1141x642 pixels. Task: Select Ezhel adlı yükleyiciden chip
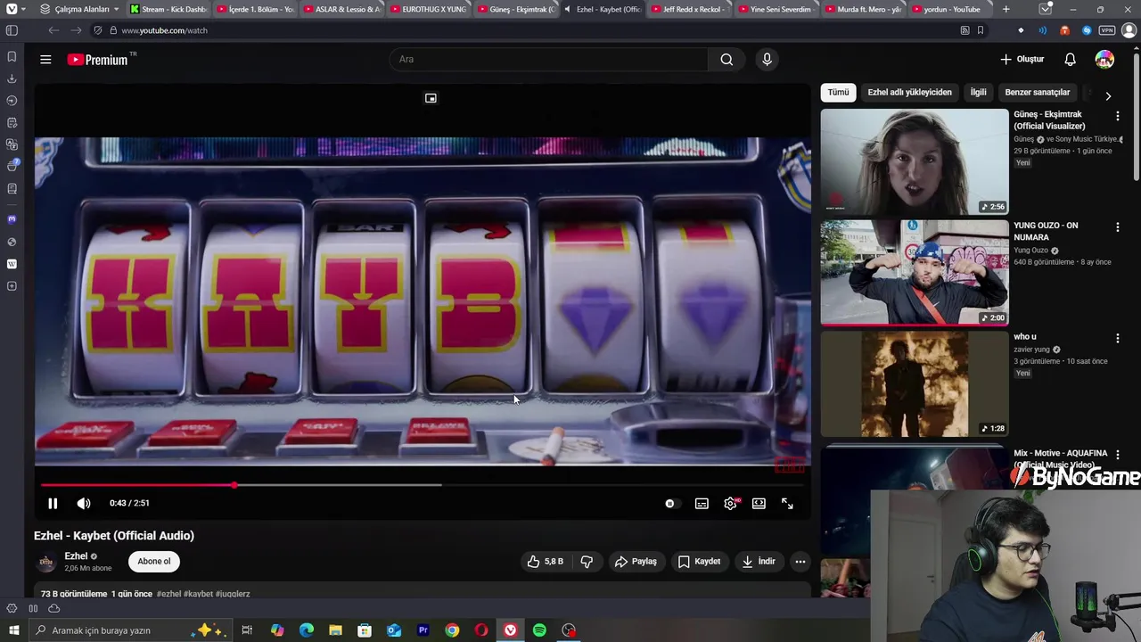pyautogui.click(x=909, y=92)
